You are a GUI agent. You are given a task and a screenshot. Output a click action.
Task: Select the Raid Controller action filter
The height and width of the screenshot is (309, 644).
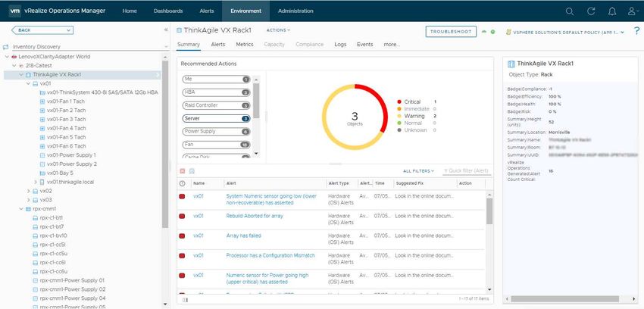click(216, 105)
